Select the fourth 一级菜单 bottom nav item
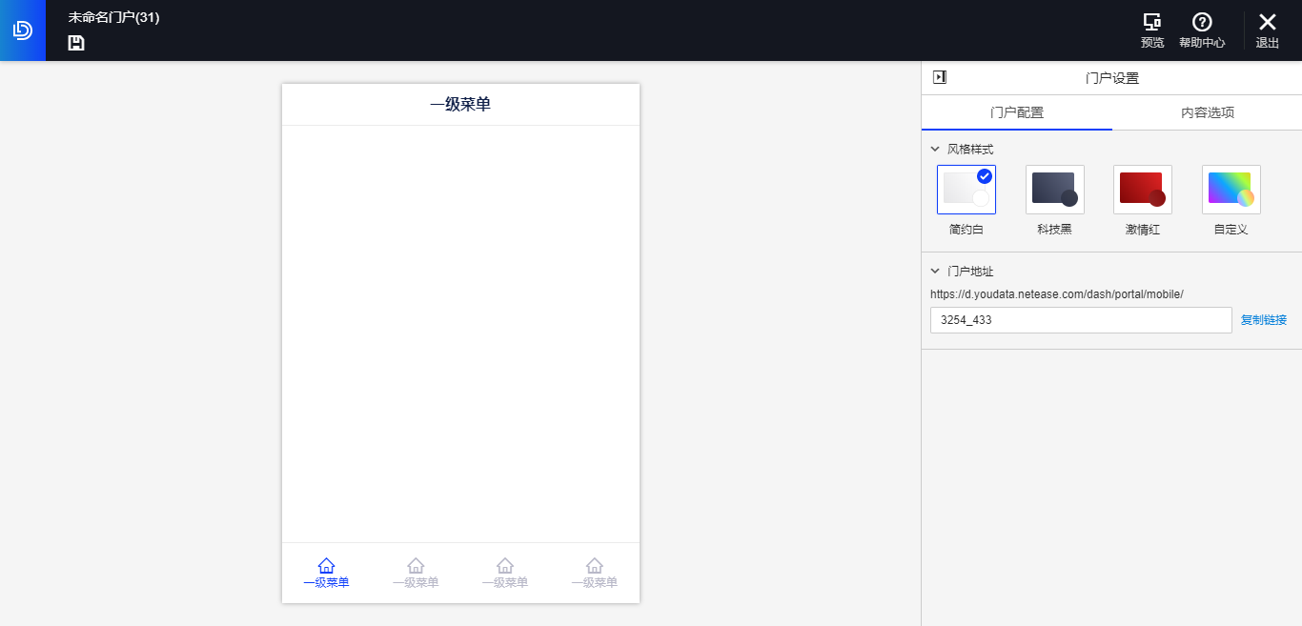 tap(595, 574)
